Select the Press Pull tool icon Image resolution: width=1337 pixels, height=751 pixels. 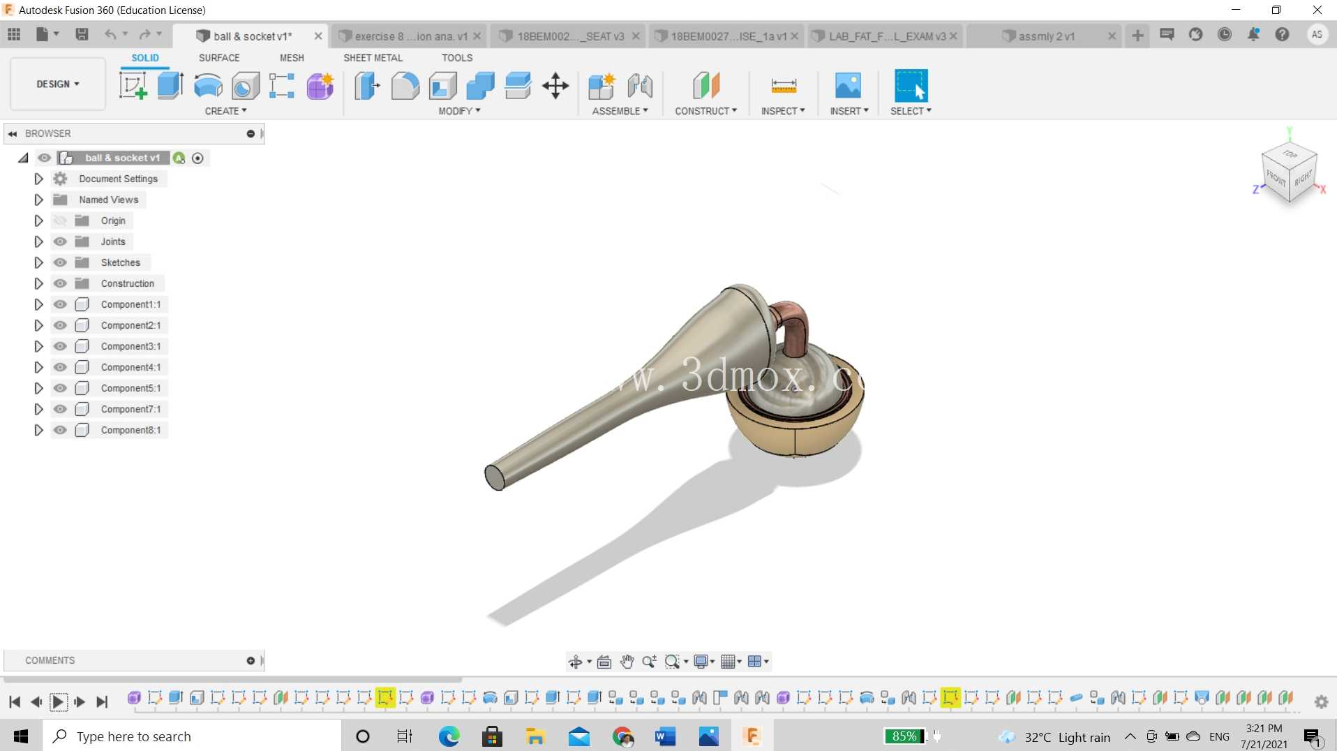pos(367,86)
